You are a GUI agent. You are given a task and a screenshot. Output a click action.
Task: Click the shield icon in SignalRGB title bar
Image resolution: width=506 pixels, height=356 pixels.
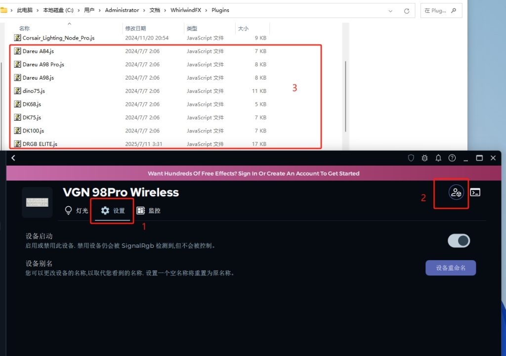coord(411,158)
